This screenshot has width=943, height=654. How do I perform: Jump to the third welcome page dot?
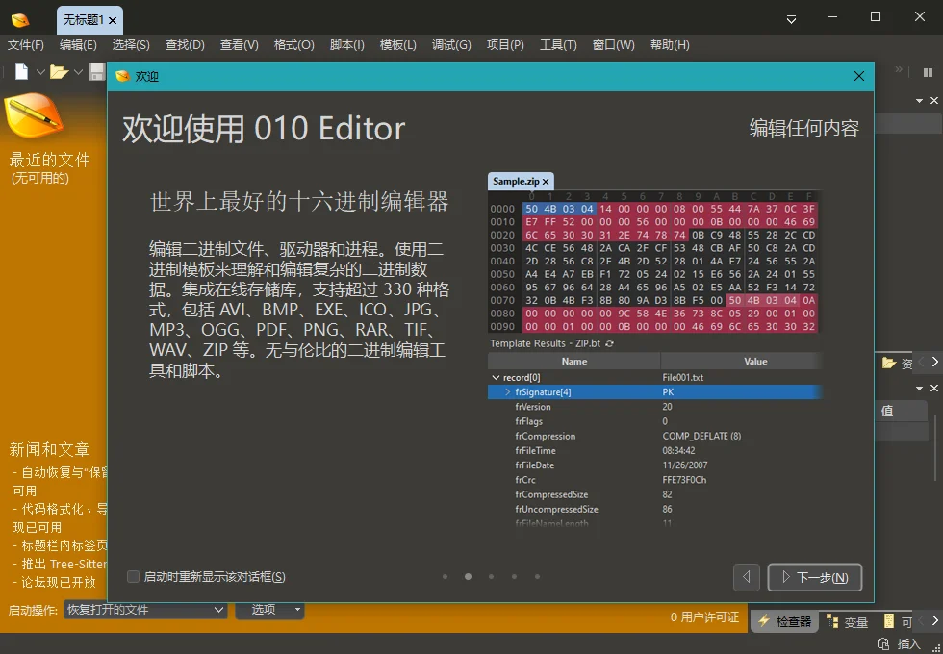[x=492, y=577]
